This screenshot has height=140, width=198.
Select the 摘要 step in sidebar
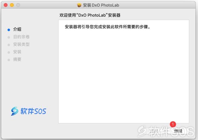tap(17, 59)
